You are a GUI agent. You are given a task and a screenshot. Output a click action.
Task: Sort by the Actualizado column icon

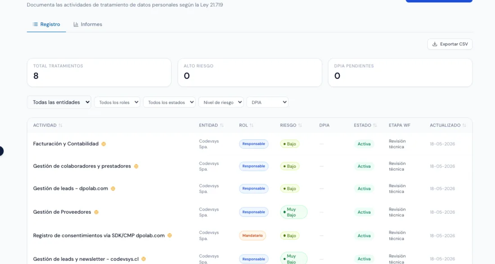click(x=464, y=125)
